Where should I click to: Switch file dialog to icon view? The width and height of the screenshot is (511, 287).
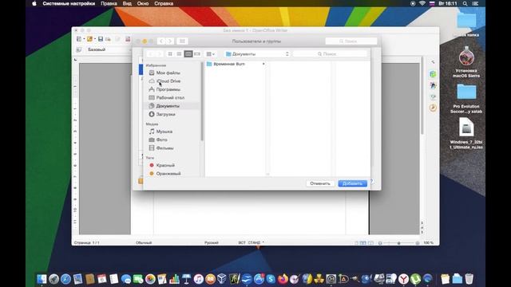pyautogui.click(x=170, y=54)
